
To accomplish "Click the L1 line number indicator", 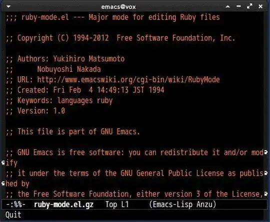I will 125,205.
